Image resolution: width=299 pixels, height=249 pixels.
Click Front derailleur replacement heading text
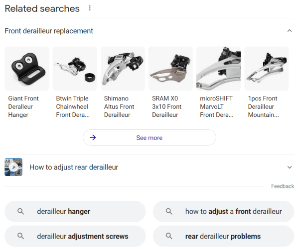point(49,31)
